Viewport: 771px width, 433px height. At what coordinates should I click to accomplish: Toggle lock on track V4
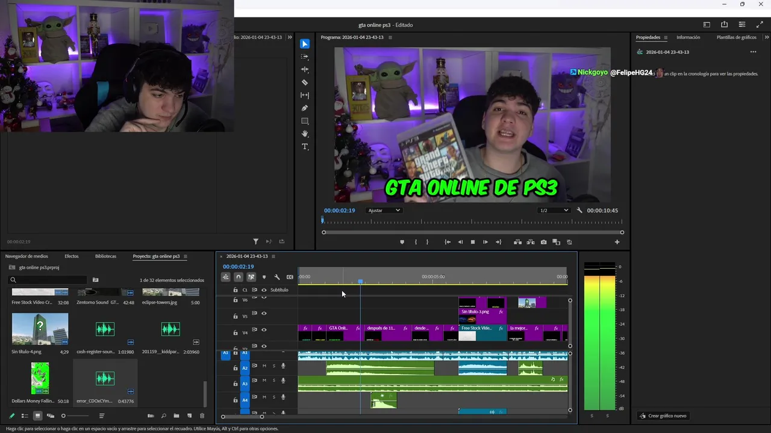(236, 333)
